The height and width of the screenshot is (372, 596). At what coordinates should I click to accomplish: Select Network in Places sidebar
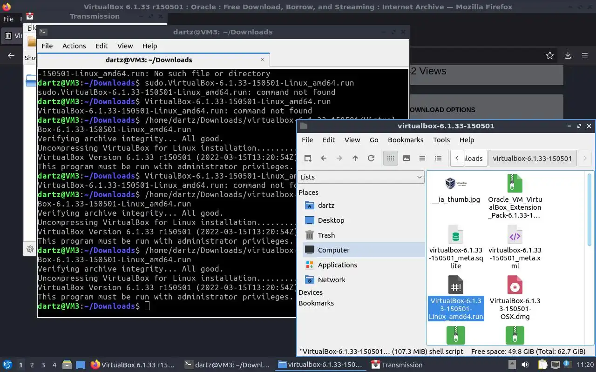click(x=363, y=279)
